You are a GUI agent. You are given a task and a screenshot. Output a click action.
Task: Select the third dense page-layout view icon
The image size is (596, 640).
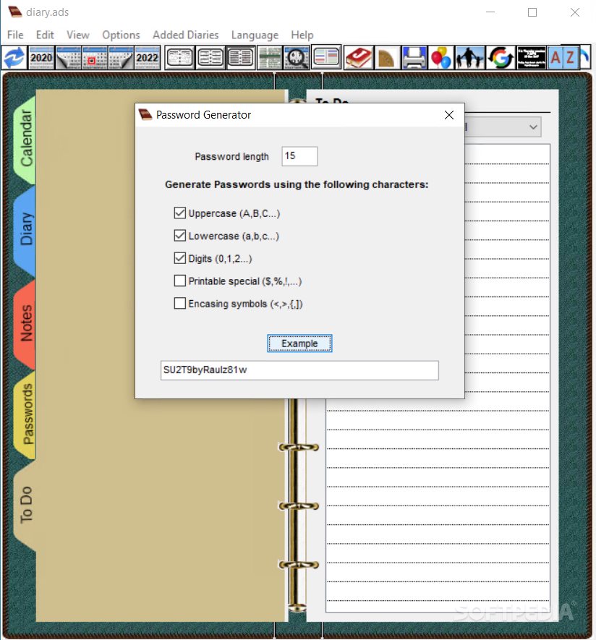tap(241, 58)
